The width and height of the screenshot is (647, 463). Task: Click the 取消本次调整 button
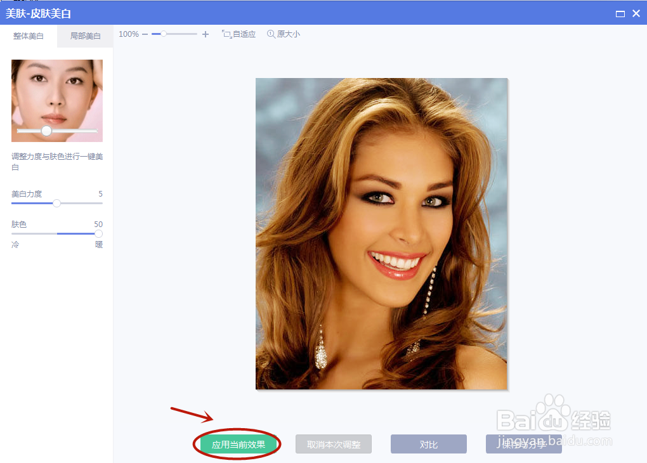tap(334, 445)
